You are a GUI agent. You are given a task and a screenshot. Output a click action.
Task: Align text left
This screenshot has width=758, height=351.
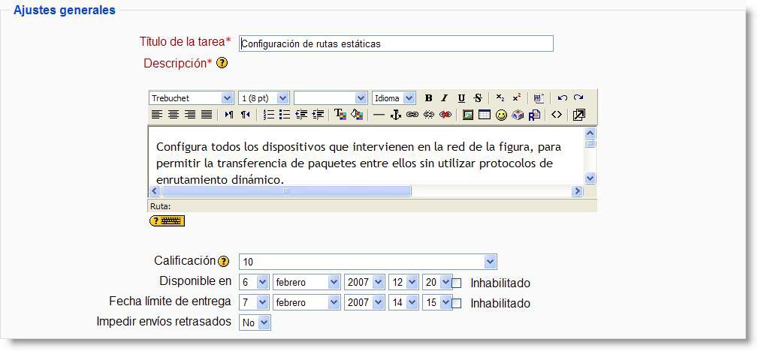click(x=156, y=115)
